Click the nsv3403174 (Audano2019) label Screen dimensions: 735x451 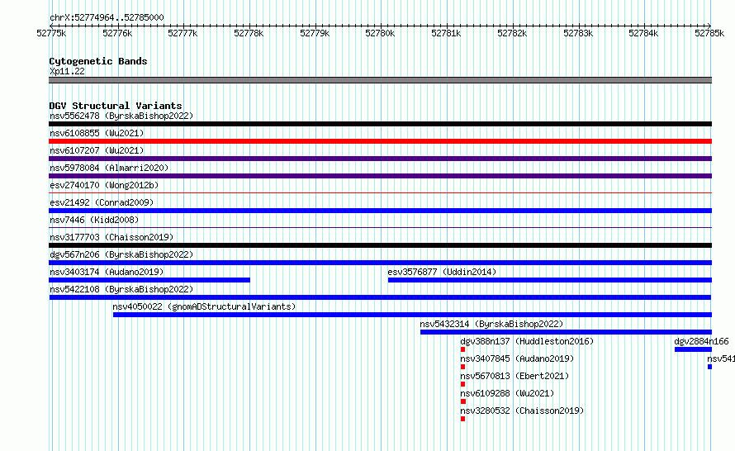tap(107, 272)
